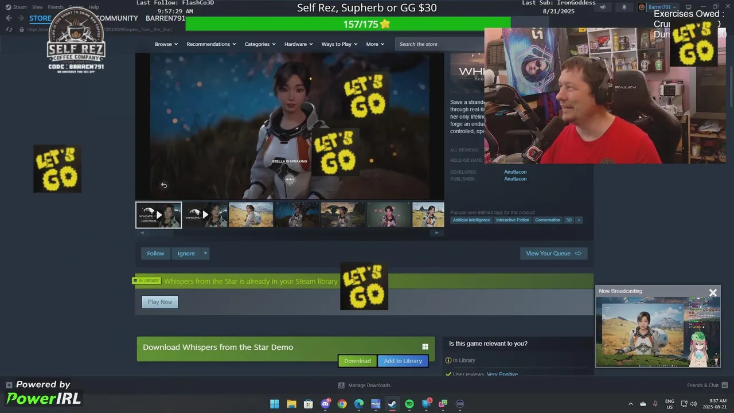Select the third screenshot thumbnail with yellow field
The height and width of the screenshot is (413, 734).
point(251,215)
